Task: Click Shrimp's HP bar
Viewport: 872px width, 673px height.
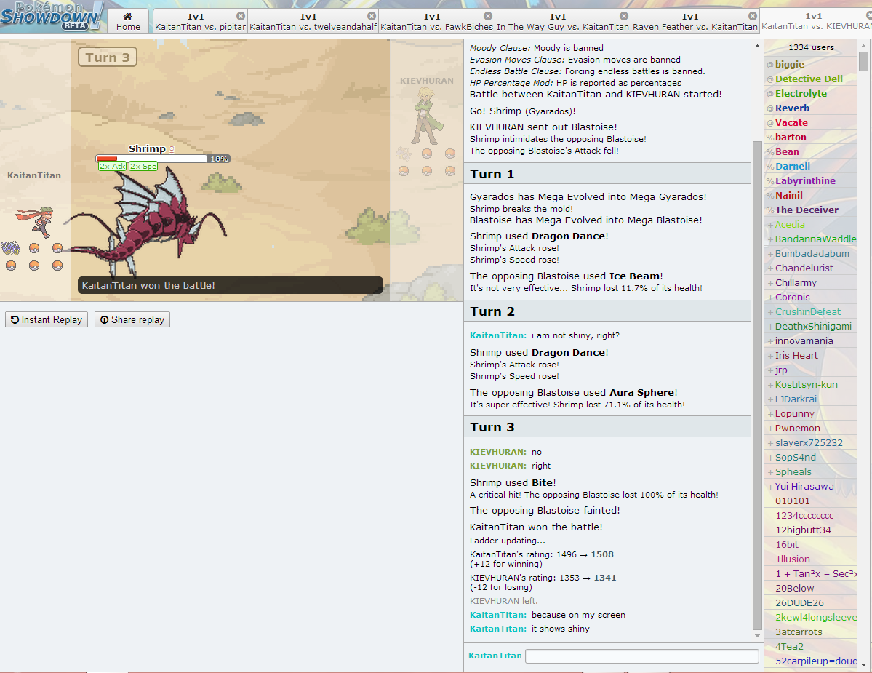Action: coord(151,159)
